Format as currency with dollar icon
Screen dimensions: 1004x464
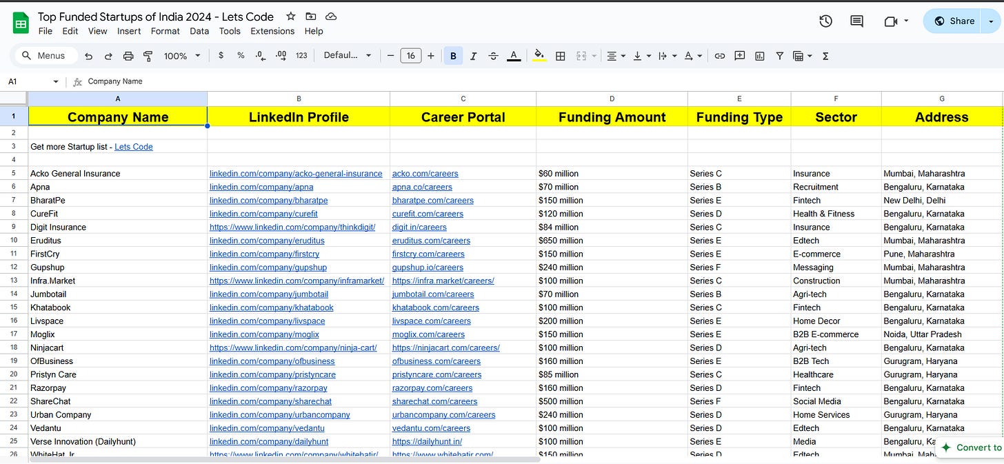tap(221, 56)
